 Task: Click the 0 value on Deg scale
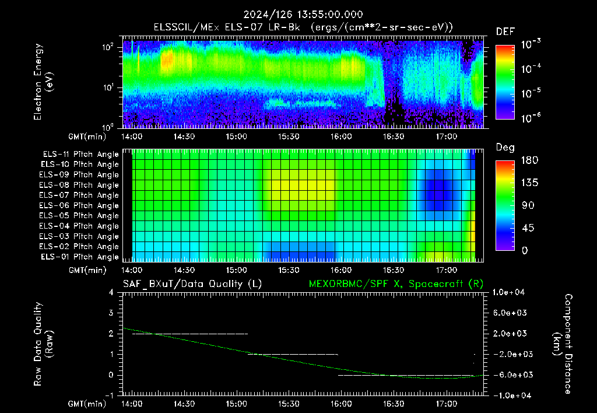pos(525,250)
